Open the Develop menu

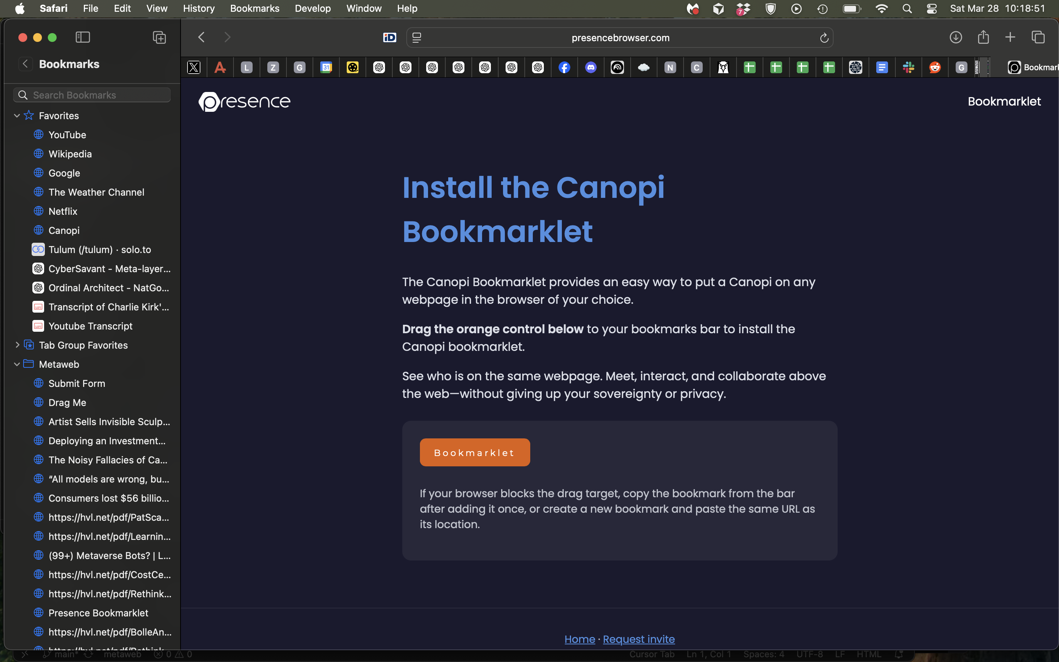[312, 8]
